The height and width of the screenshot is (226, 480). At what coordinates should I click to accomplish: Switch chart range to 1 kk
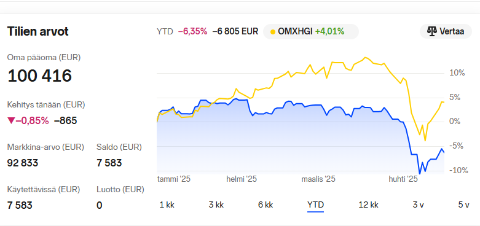point(167,205)
